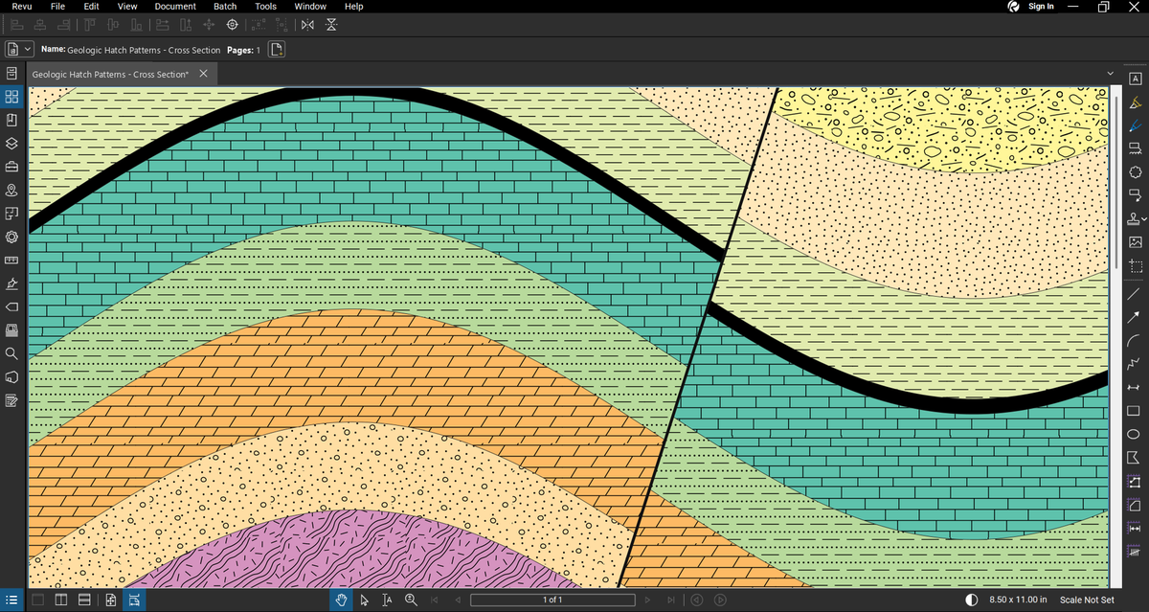This screenshot has height=612, width=1149.
Task: Select the Arc tool
Action: click(1135, 340)
